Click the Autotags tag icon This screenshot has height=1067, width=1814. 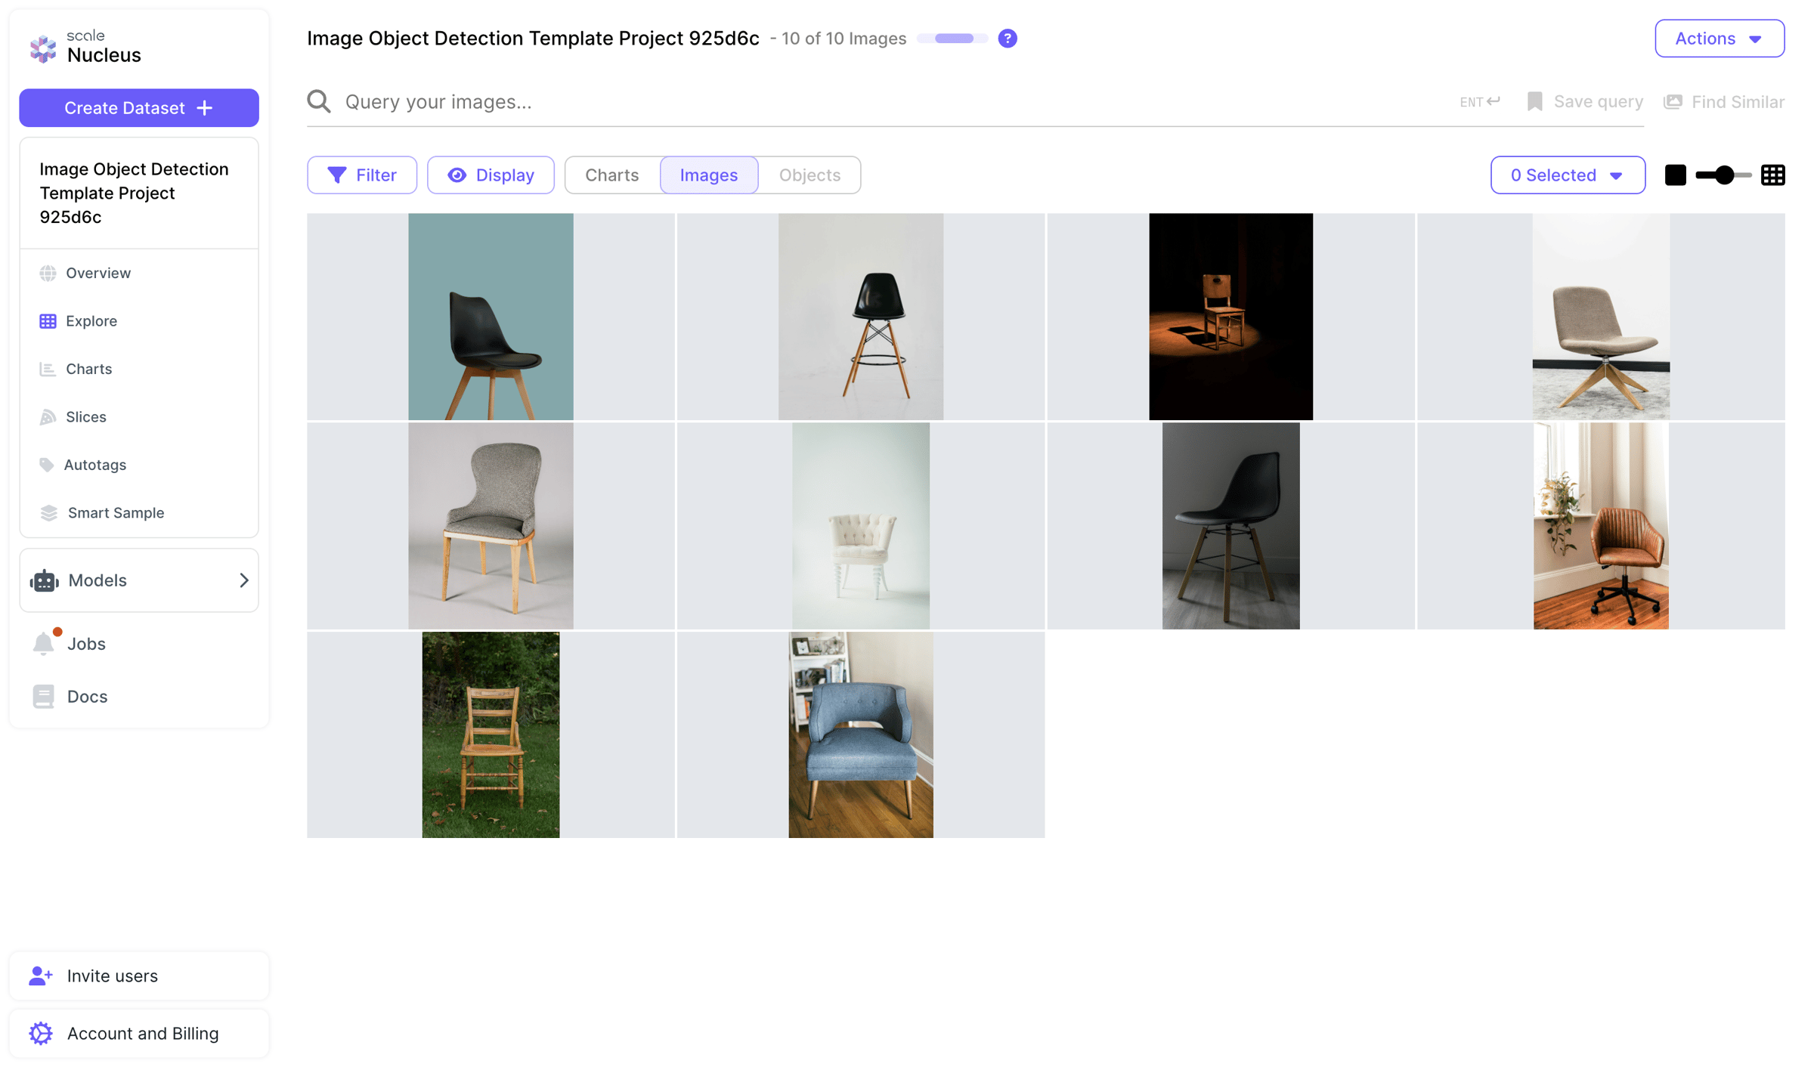(x=47, y=464)
